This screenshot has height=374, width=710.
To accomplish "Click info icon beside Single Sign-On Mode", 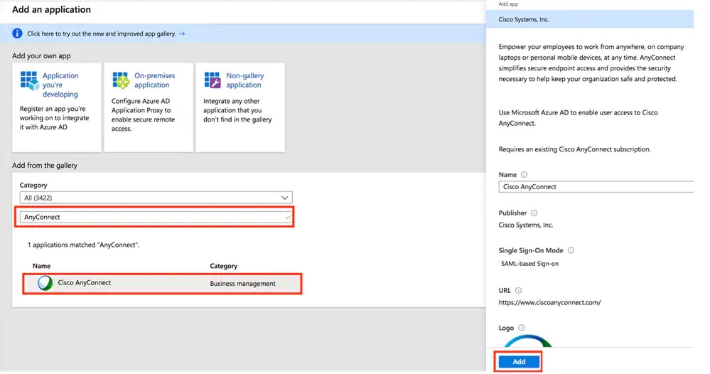I will [x=571, y=250].
